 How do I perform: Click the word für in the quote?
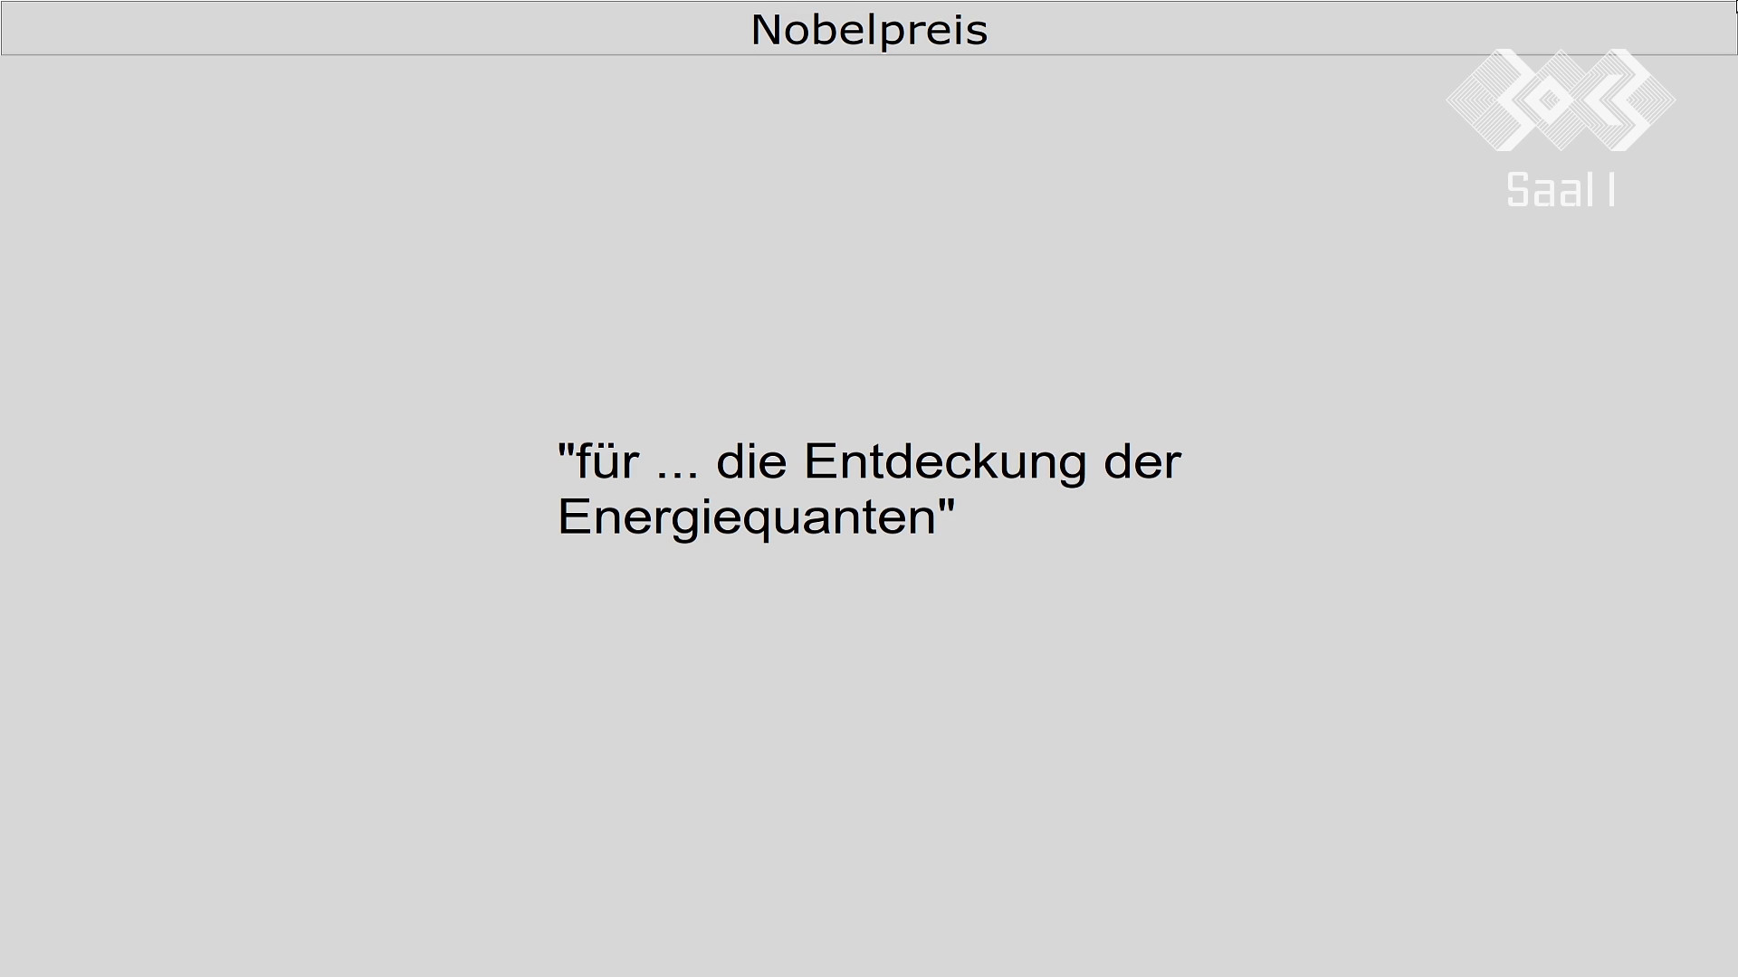[607, 461]
